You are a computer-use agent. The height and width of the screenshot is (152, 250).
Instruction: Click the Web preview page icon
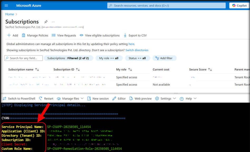tap(131, 99)
